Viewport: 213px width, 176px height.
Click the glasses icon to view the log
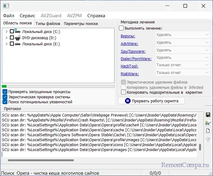(208, 123)
